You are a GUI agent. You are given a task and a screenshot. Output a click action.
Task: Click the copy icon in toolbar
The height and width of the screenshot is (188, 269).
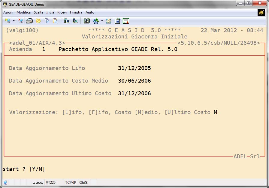[x=47, y=21]
